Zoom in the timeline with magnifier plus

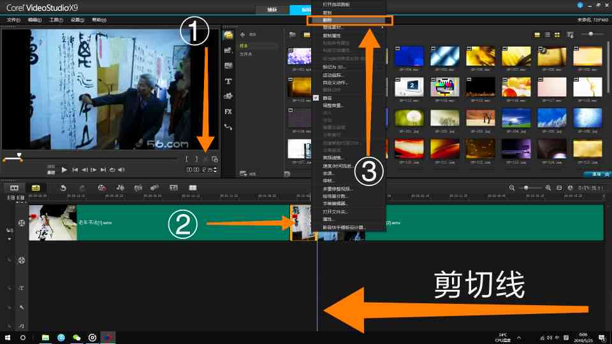548,188
